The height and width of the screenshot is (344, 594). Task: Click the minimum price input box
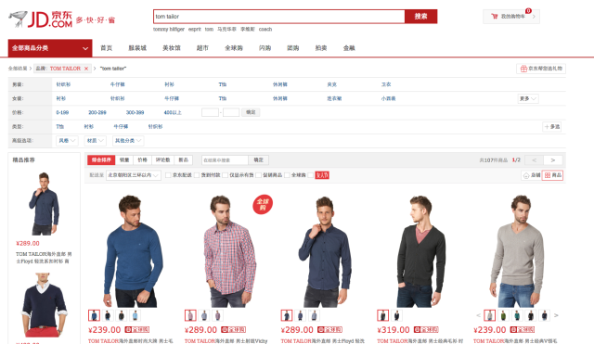pos(210,112)
